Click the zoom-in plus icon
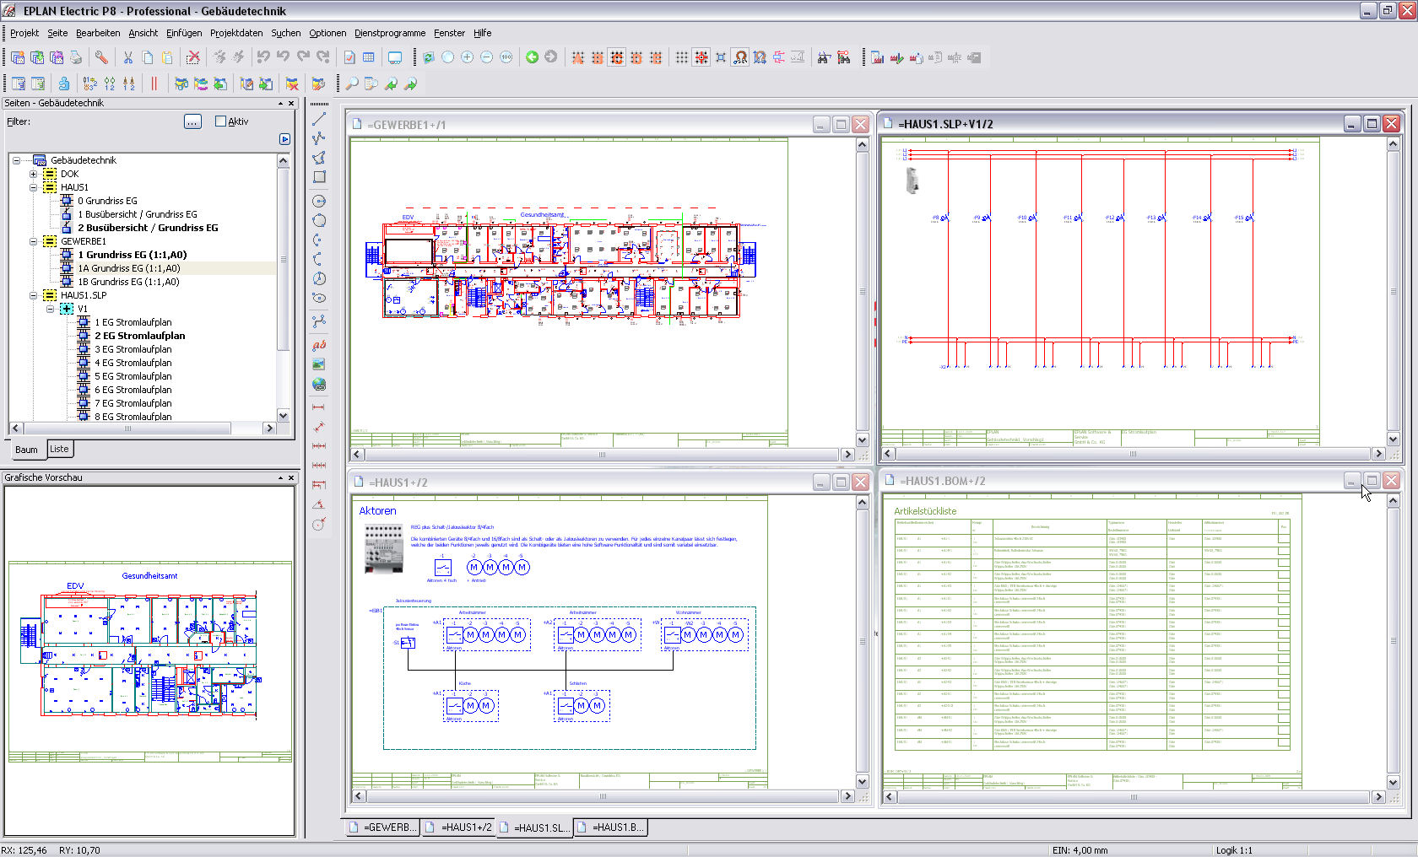1418x857 pixels. coord(467,57)
